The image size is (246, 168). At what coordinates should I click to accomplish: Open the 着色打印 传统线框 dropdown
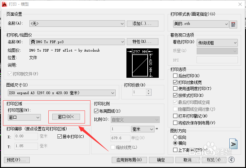[217, 43]
